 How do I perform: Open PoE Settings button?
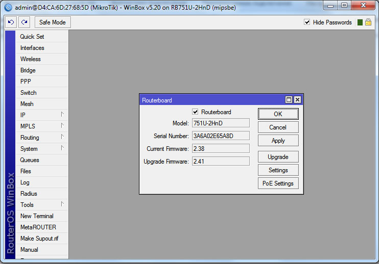pos(278,183)
